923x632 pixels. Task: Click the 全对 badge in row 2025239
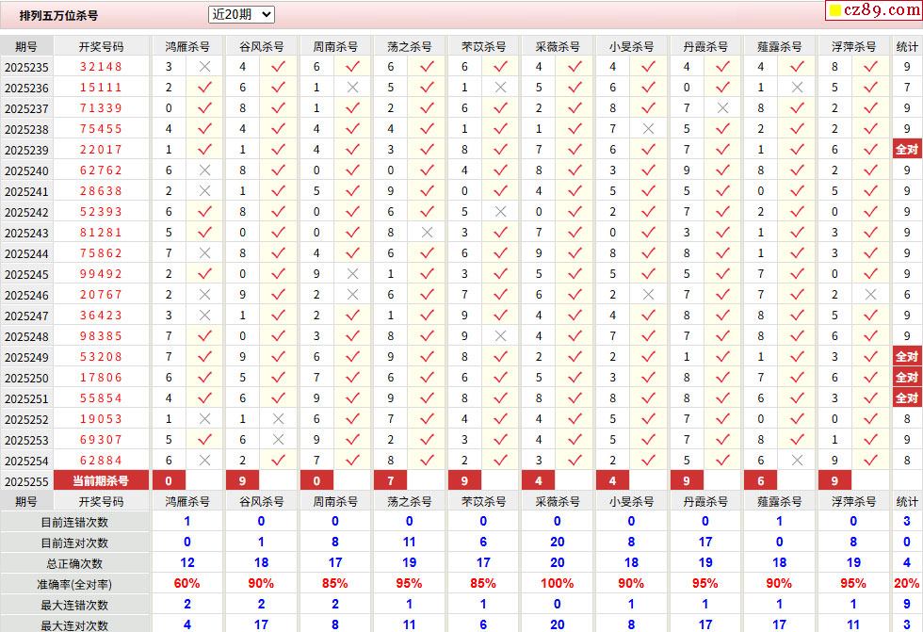[x=906, y=150]
